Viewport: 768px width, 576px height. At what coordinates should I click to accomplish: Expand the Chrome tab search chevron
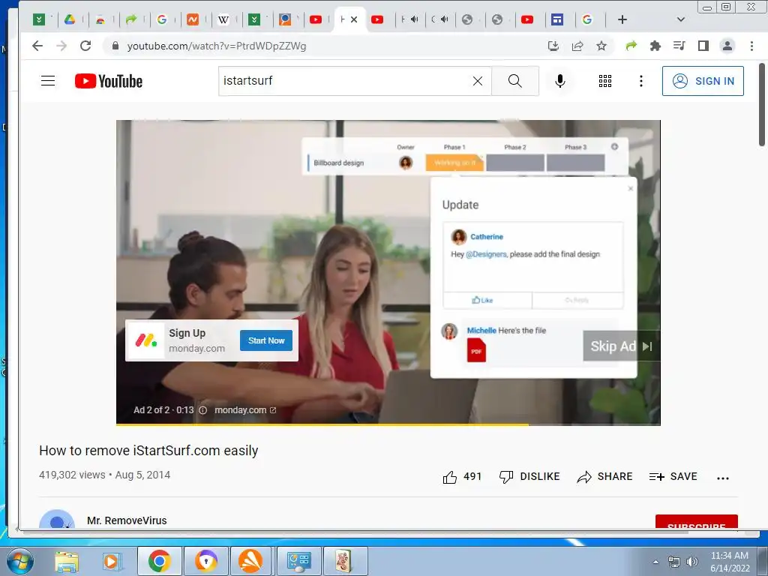tap(680, 19)
